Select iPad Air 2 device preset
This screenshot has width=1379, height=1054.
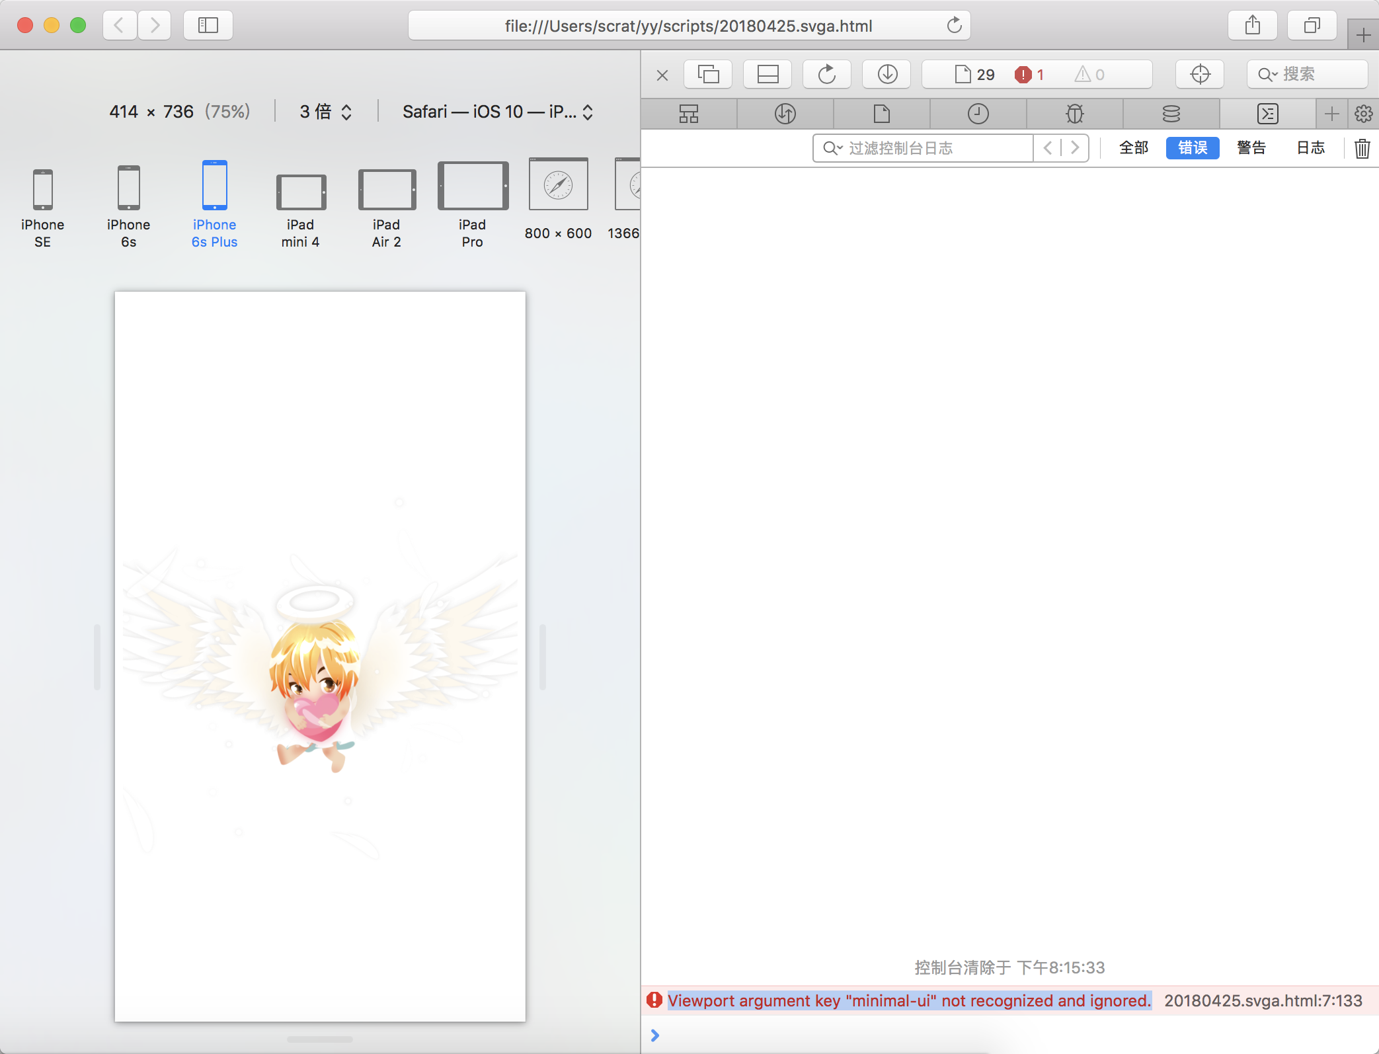coord(387,209)
